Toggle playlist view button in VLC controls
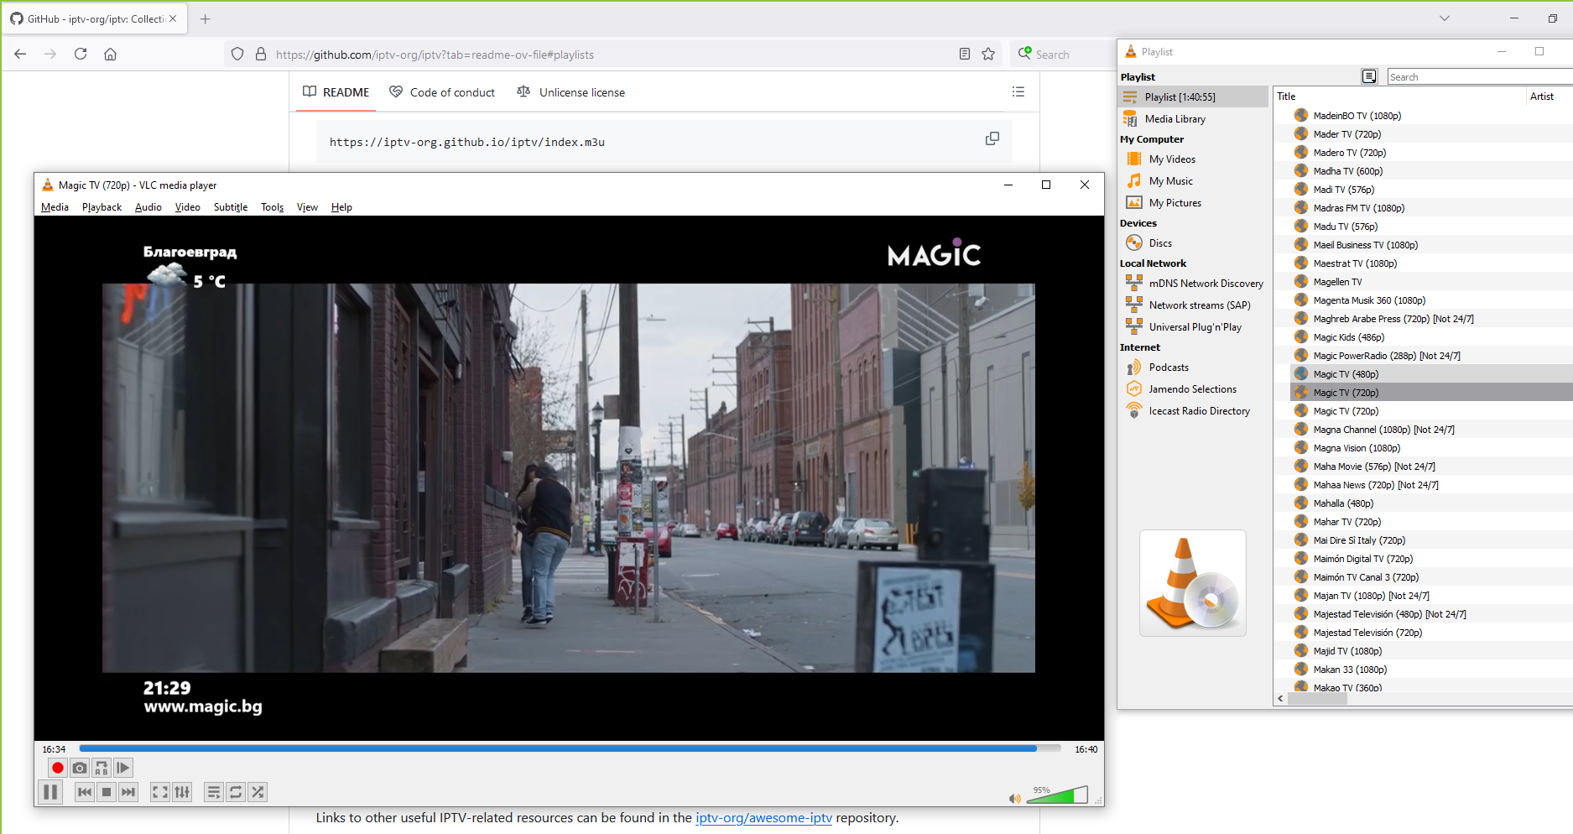 click(214, 792)
